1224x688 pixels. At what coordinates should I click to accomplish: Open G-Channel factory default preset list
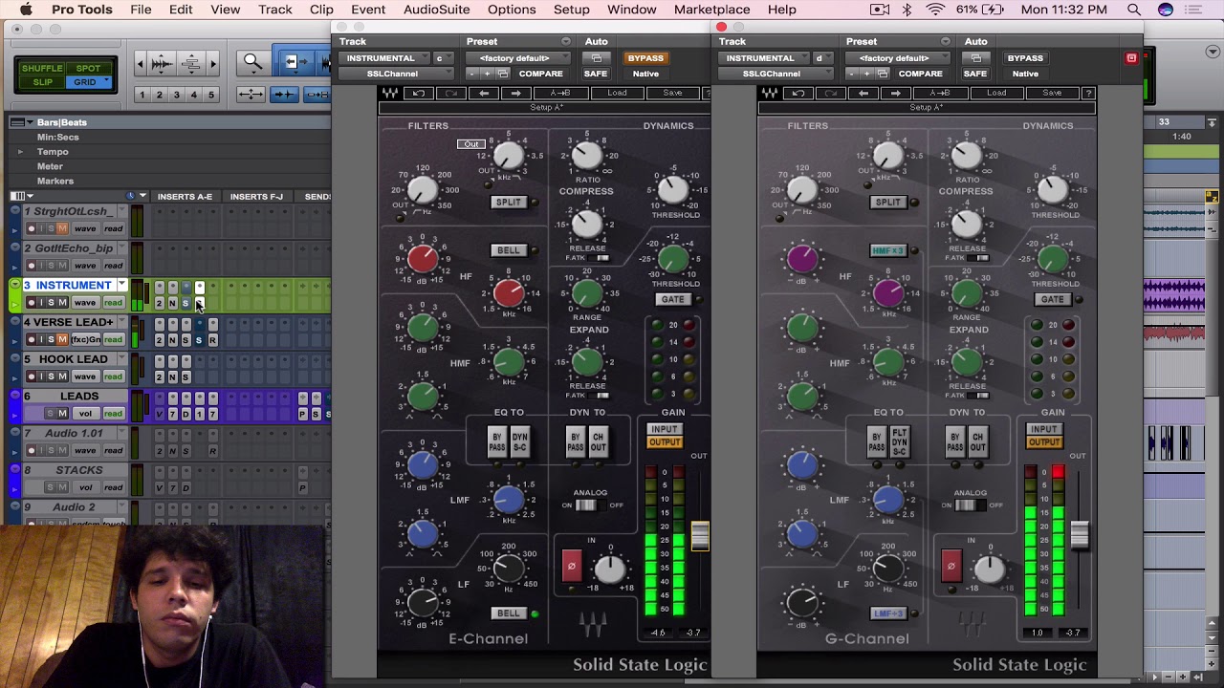click(x=897, y=58)
